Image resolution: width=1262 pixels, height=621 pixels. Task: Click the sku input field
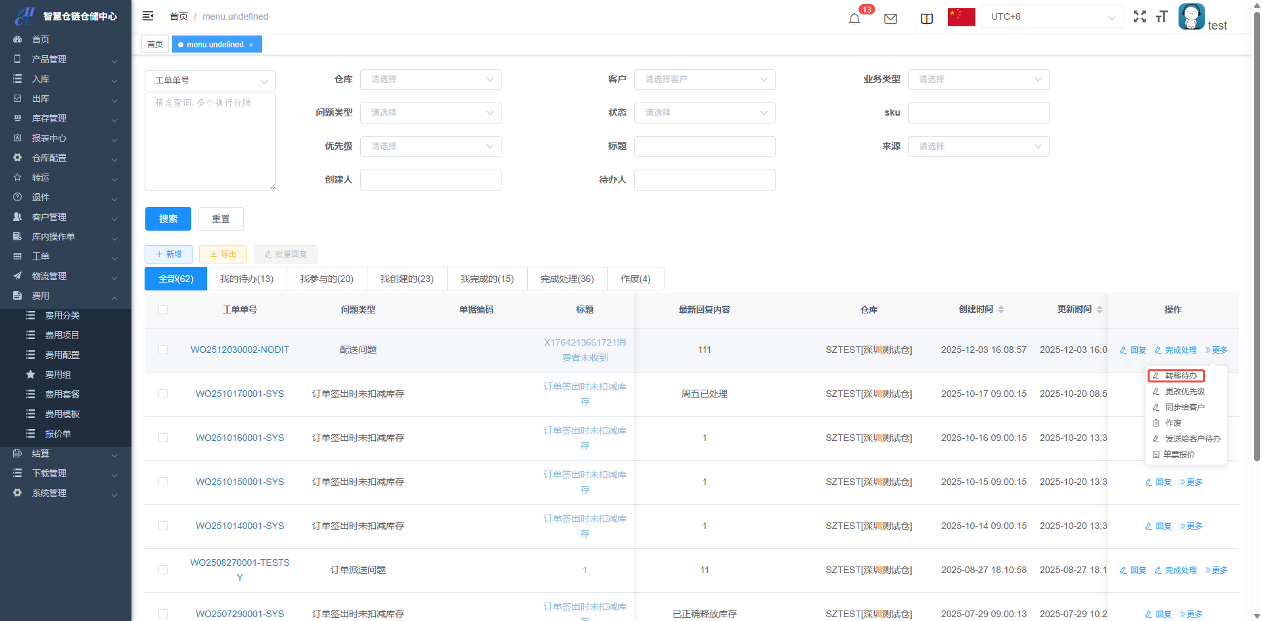[978, 113]
